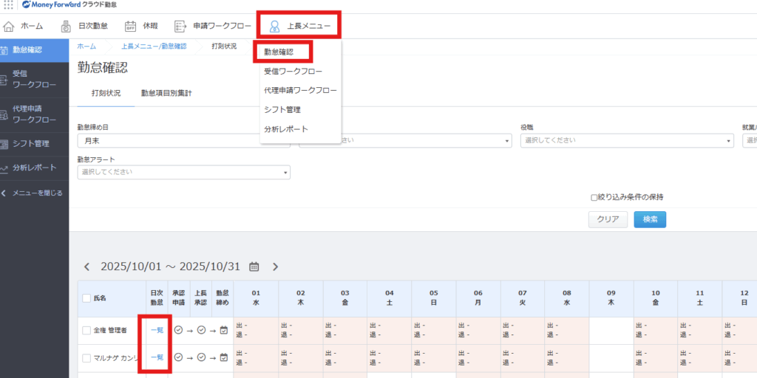Enable the 絞り込み条件の保持 checkbox
The image size is (757, 378).
point(594,197)
